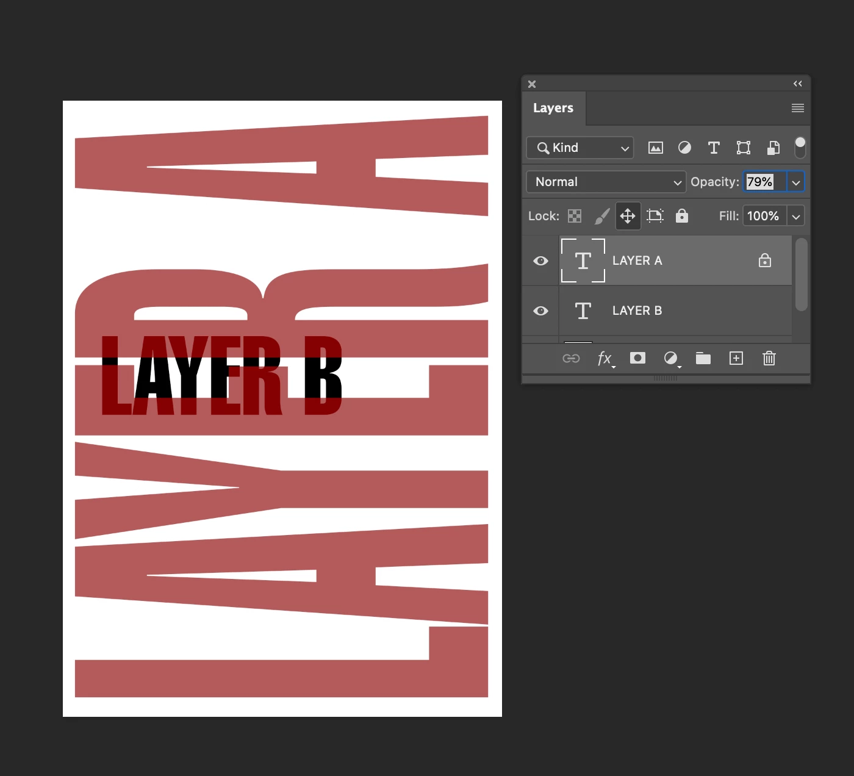The width and height of the screenshot is (854, 776).
Task: Open the fx layer style menu
Action: pos(605,359)
